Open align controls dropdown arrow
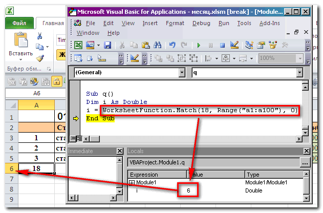This screenshot has width=323, height=213. [217, 58]
